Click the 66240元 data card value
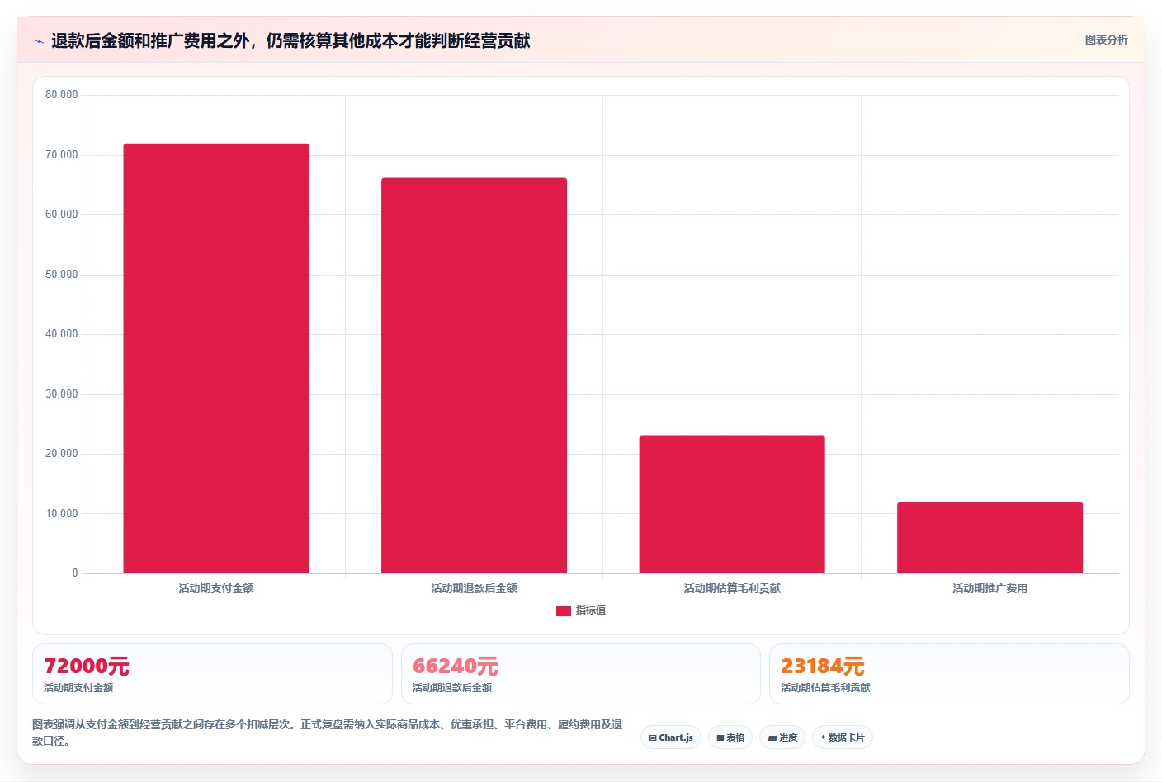Viewport: 1162px width, 782px height. [456, 666]
